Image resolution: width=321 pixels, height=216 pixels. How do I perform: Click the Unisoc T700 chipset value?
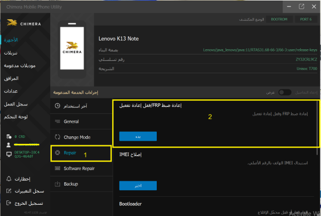(x=307, y=68)
